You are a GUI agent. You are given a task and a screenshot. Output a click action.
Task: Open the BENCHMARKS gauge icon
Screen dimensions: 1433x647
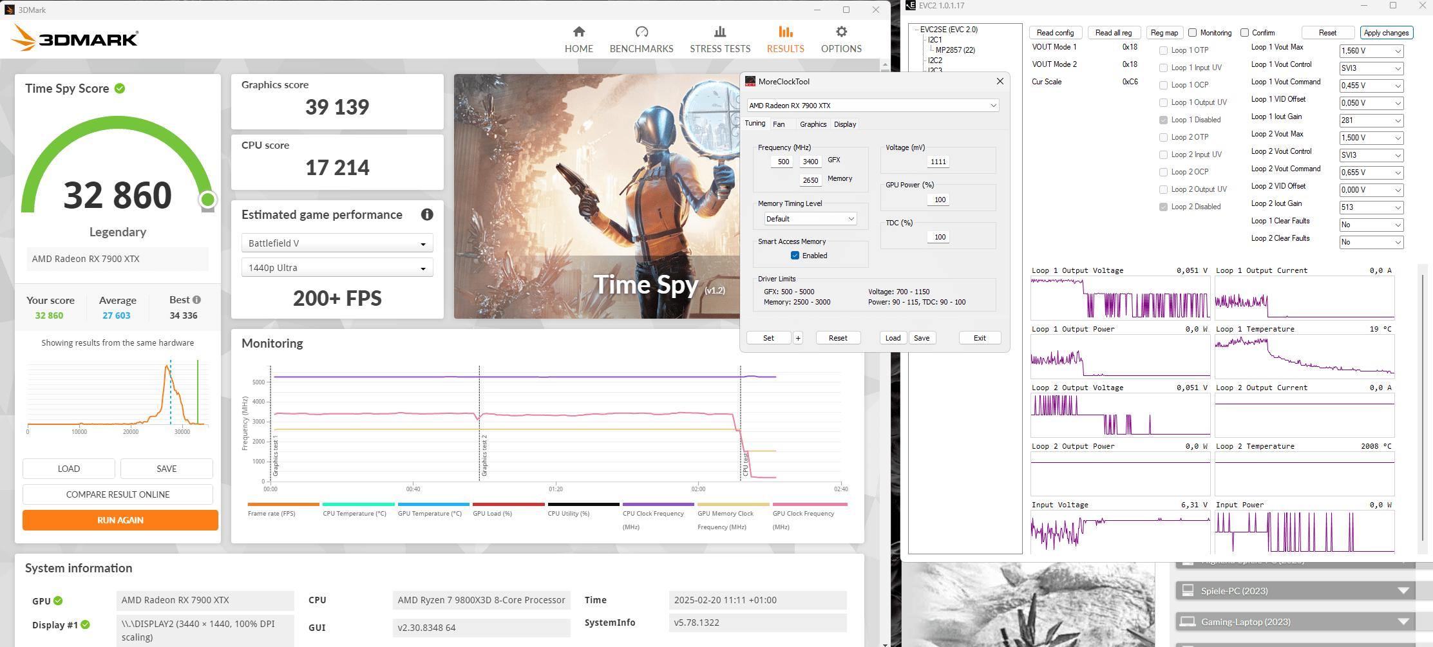pyautogui.click(x=641, y=32)
